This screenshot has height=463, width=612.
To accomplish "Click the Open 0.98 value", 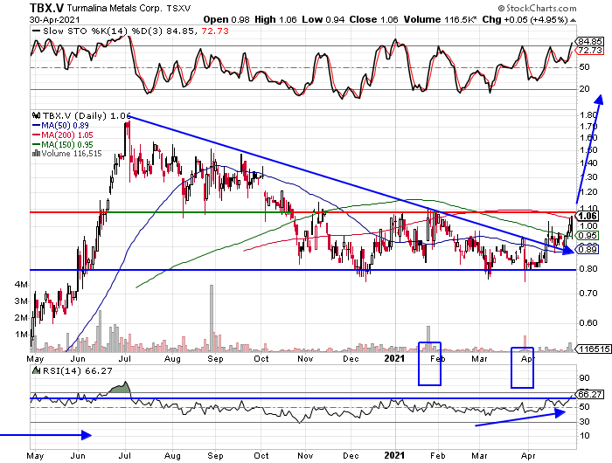I will [x=226, y=19].
